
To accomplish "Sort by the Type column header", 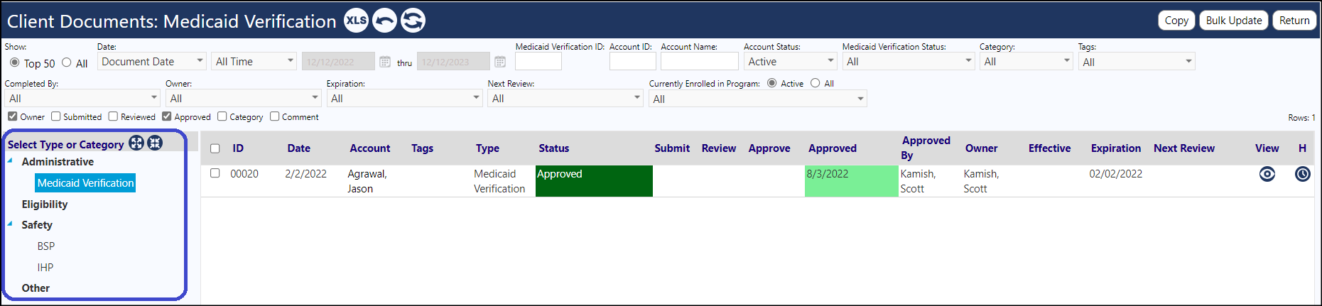I will [487, 148].
